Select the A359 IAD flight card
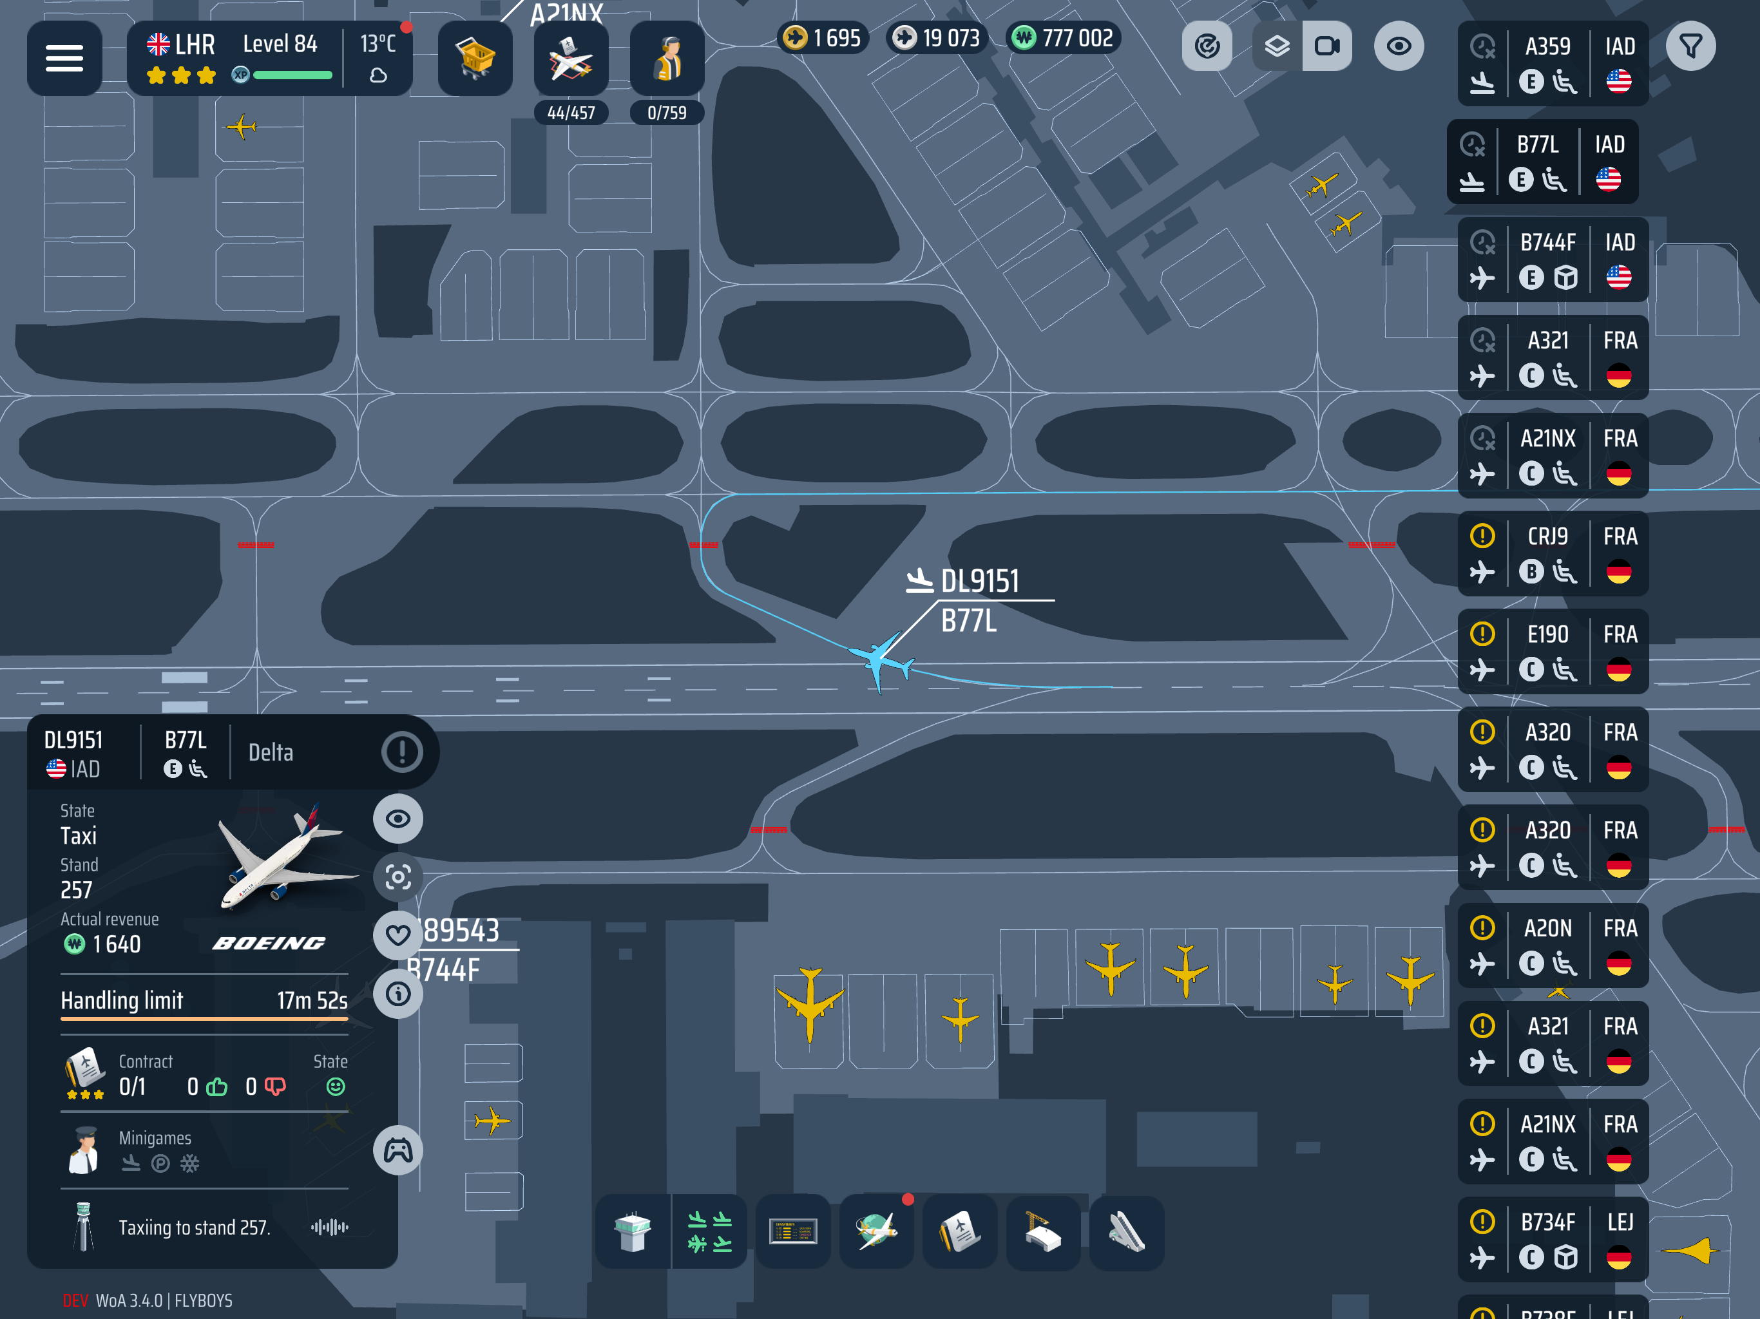Screen dimensions: 1760x1319 click(1553, 64)
